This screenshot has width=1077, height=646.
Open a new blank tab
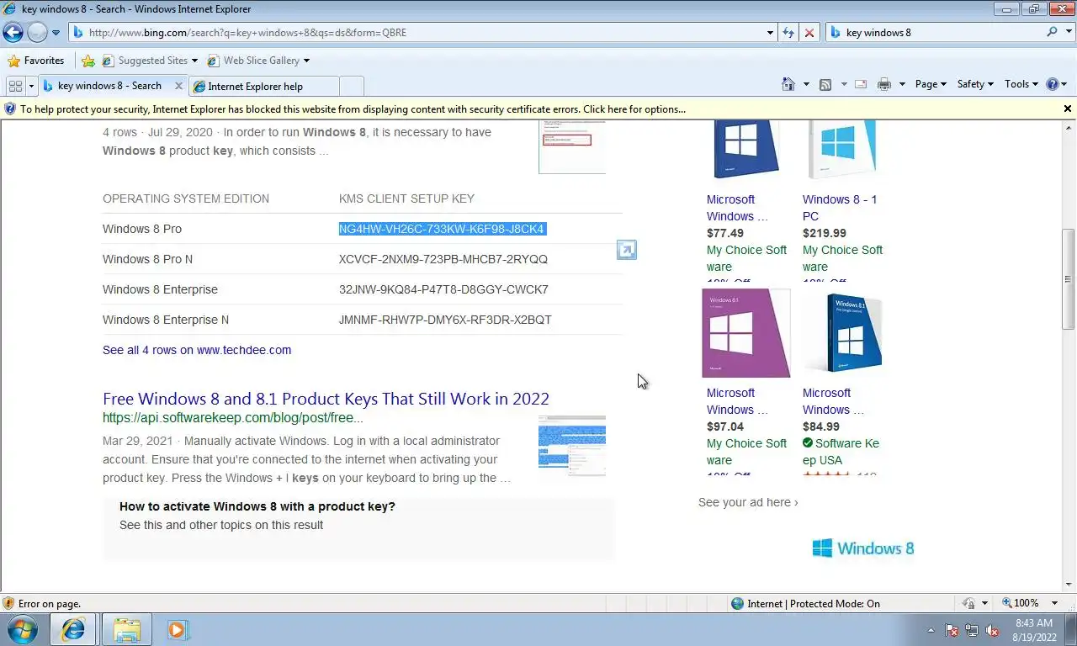(352, 86)
